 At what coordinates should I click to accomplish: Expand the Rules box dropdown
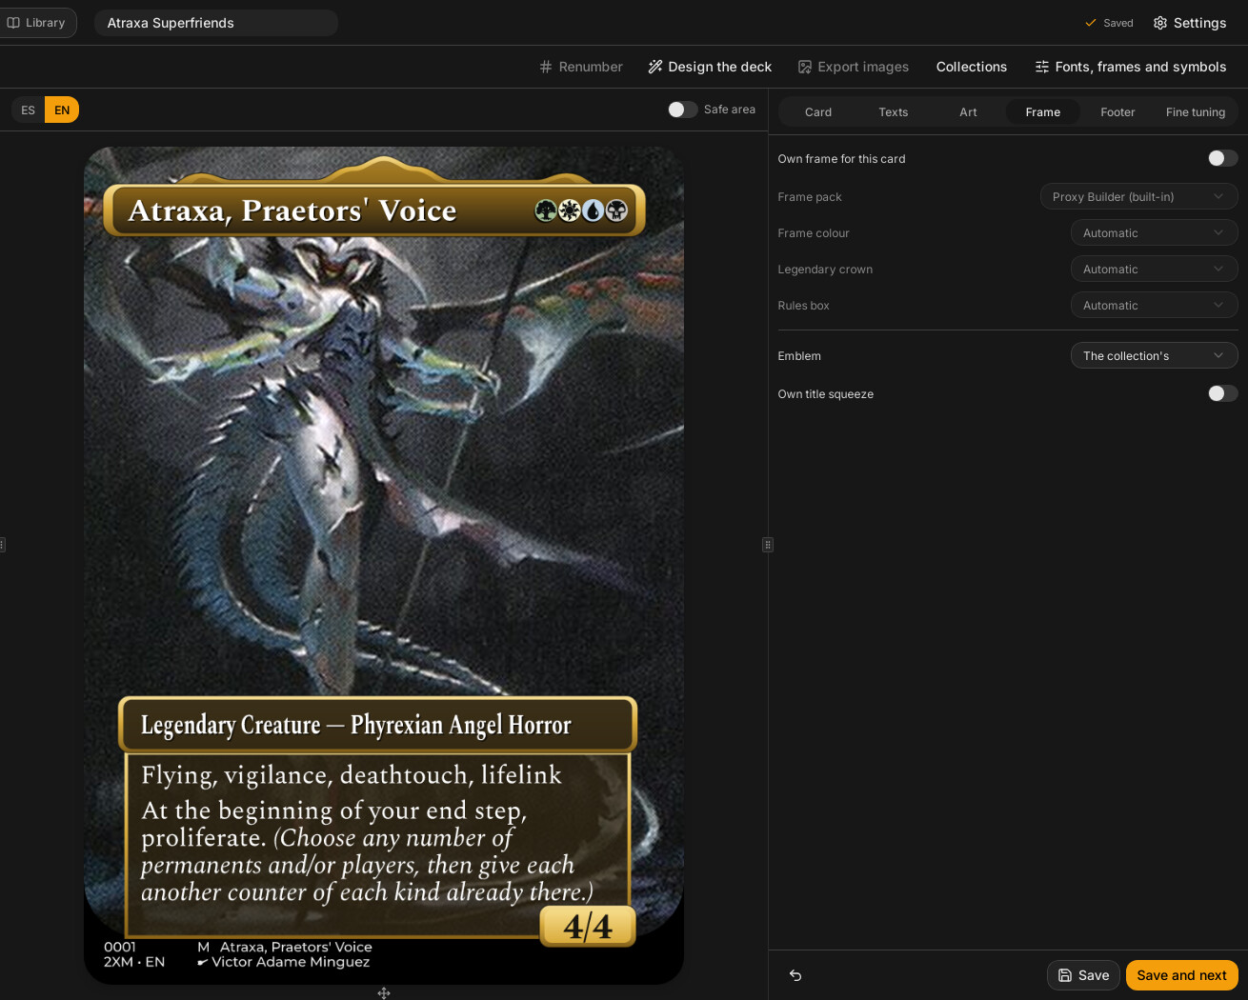(1154, 305)
